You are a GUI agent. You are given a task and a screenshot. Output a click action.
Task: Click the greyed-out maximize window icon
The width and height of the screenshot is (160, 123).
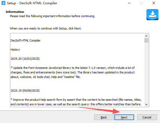[141, 3]
